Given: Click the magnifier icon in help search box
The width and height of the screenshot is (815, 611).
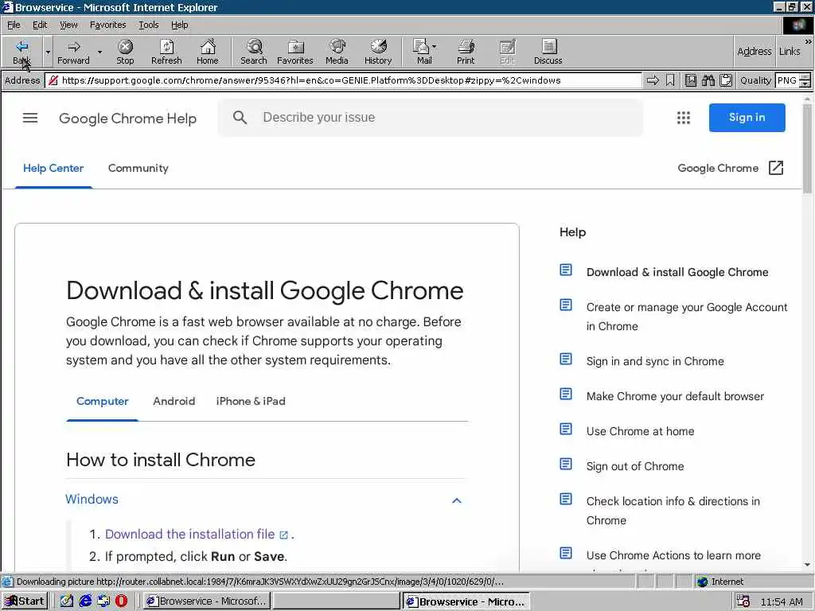Looking at the screenshot, I should (240, 118).
